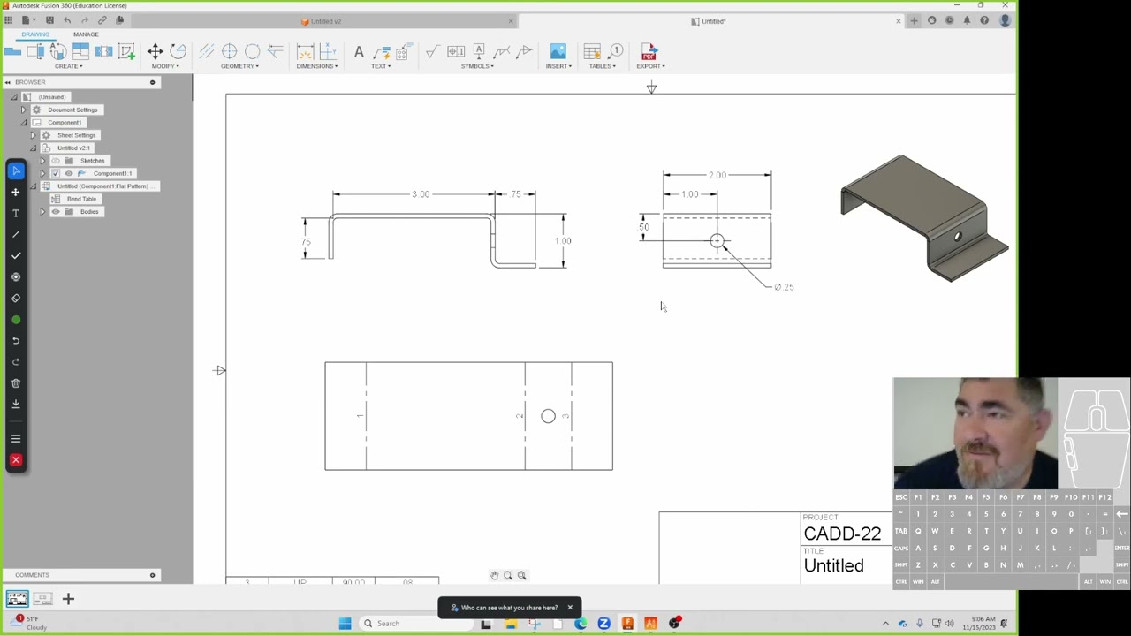The width and height of the screenshot is (1131, 636).
Task: Select the second sheet thumbnail
Action: 42,599
